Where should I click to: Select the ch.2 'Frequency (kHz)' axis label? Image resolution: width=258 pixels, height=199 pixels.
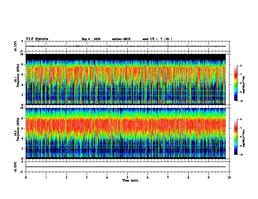point(18,129)
